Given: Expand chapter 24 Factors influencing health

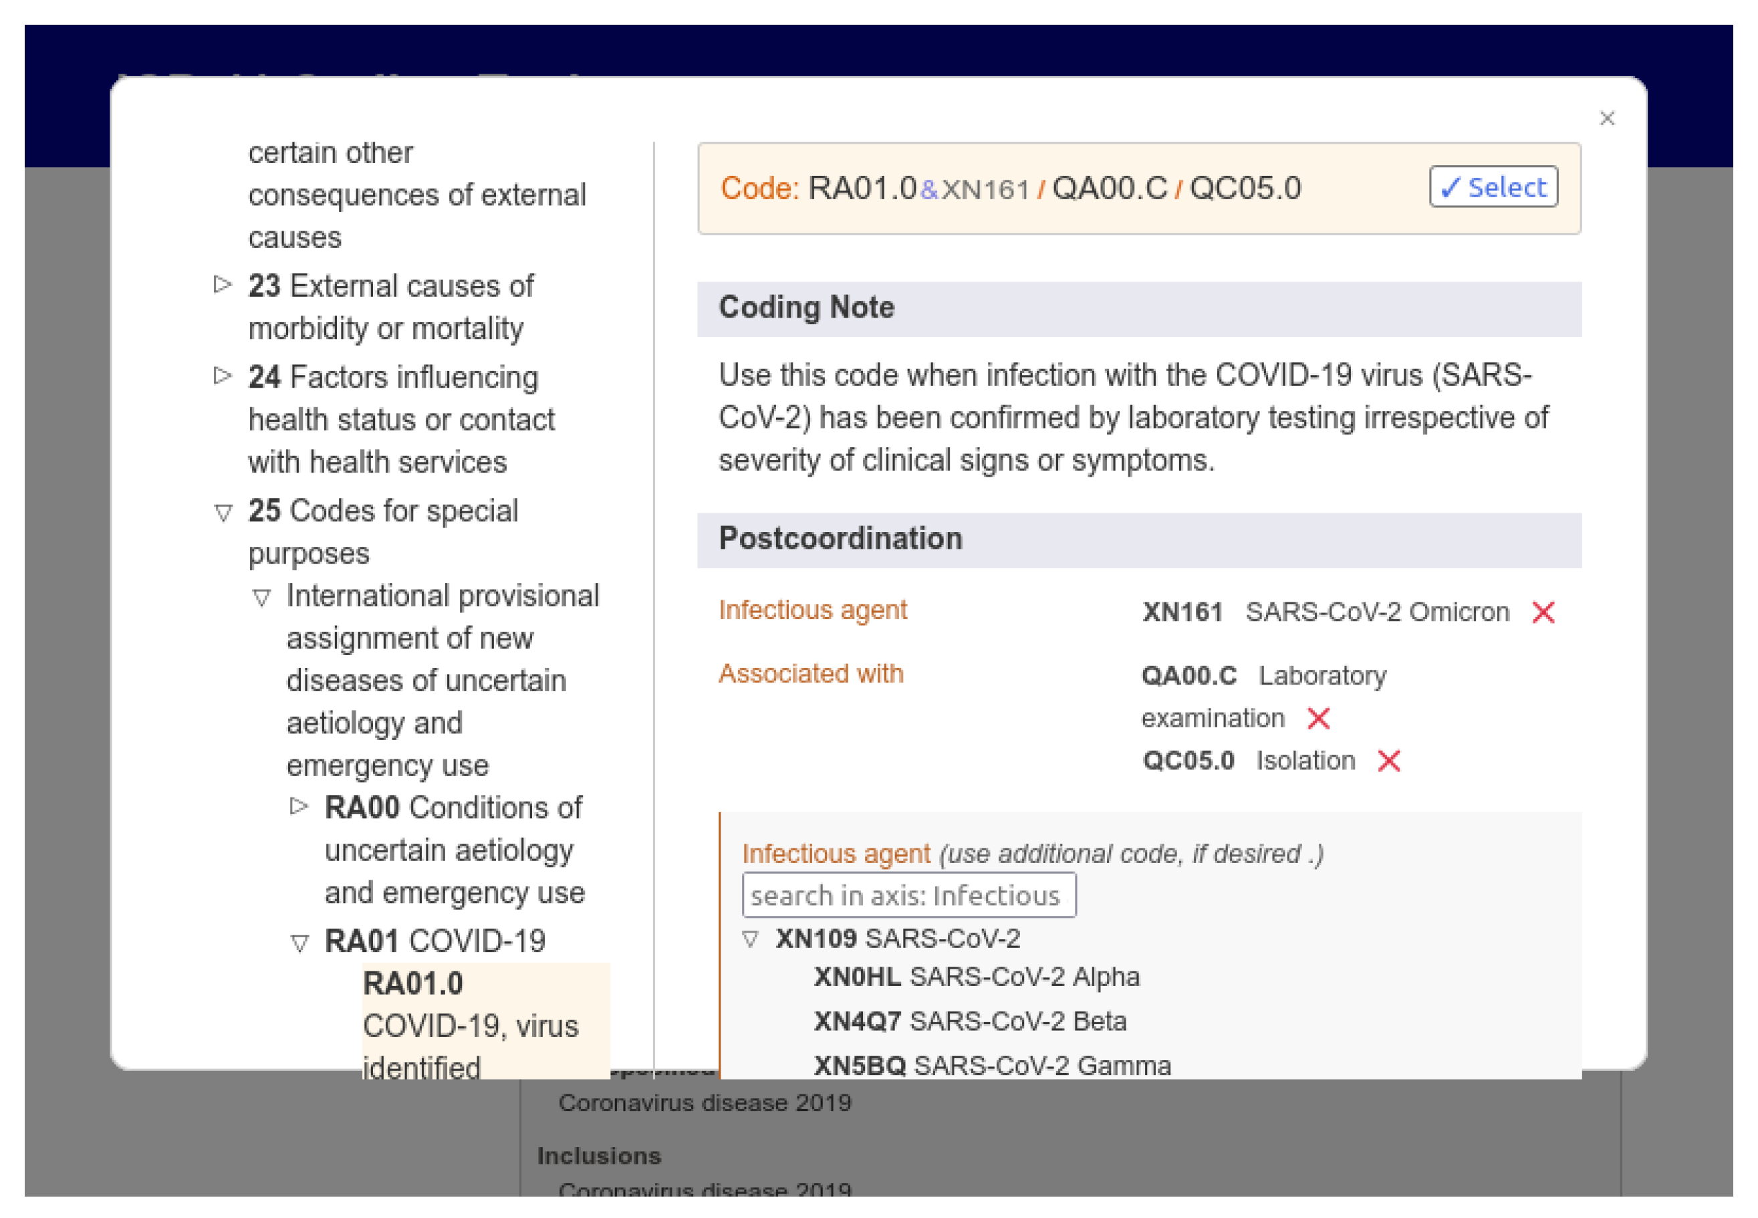Looking at the screenshot, I should coord(222,376).
